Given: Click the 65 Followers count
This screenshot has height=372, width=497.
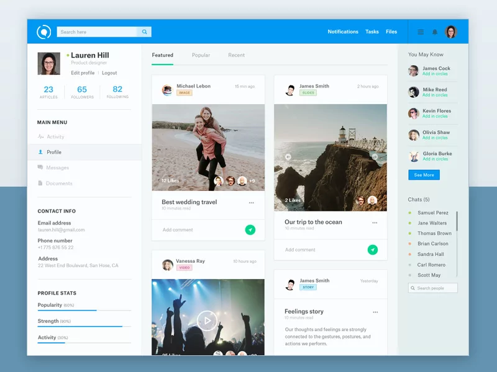Looking at the screenshot, I should pyautogui.click(x=82, y=92).
